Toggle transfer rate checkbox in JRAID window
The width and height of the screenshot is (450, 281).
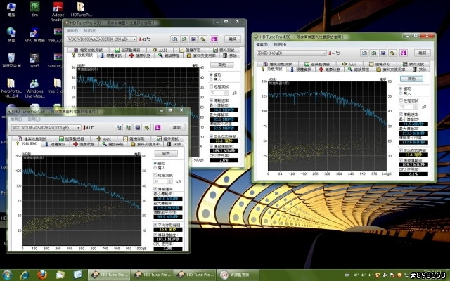[x=401, y=115]
